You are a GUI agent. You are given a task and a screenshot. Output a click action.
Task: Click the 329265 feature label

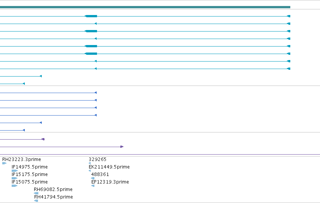point(97,159)
